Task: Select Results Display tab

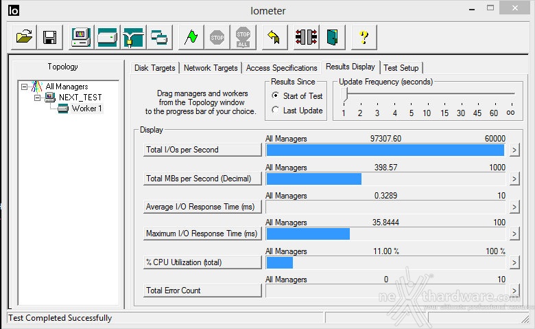Action: (x=350, y=66)
